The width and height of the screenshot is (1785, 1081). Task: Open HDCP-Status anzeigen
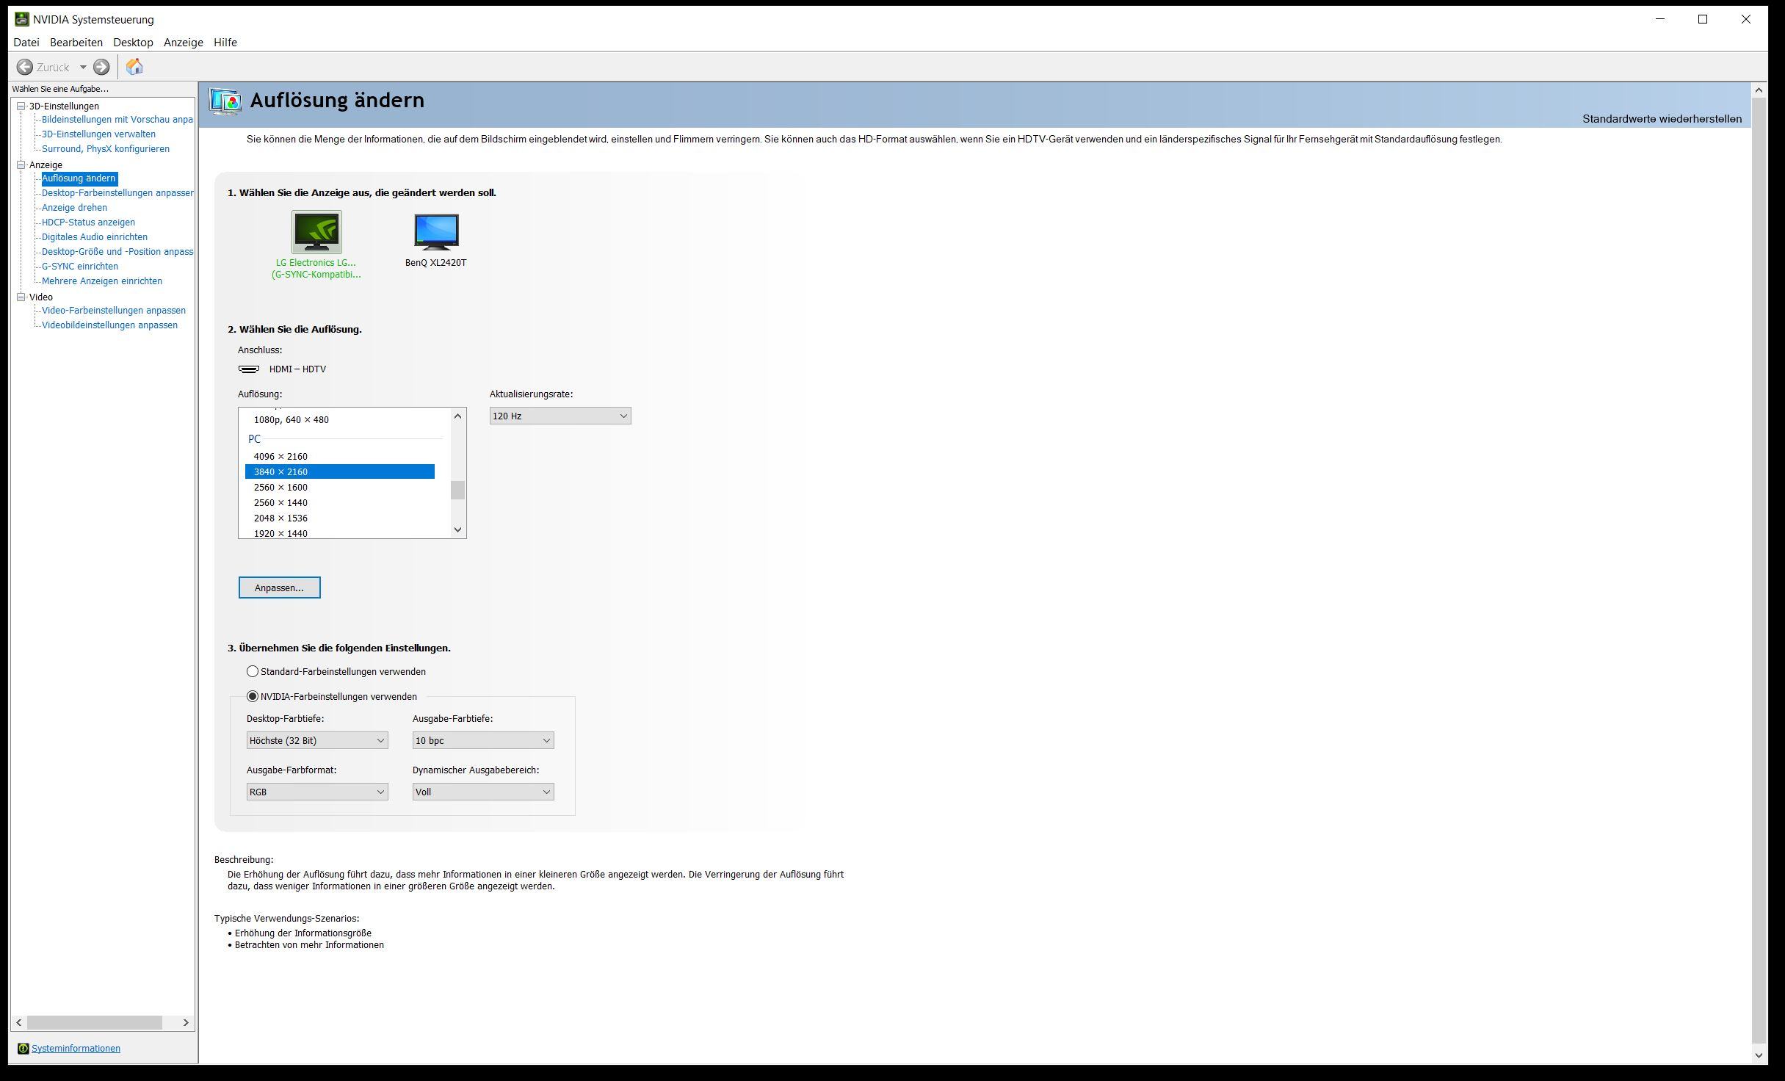[88, 222]
